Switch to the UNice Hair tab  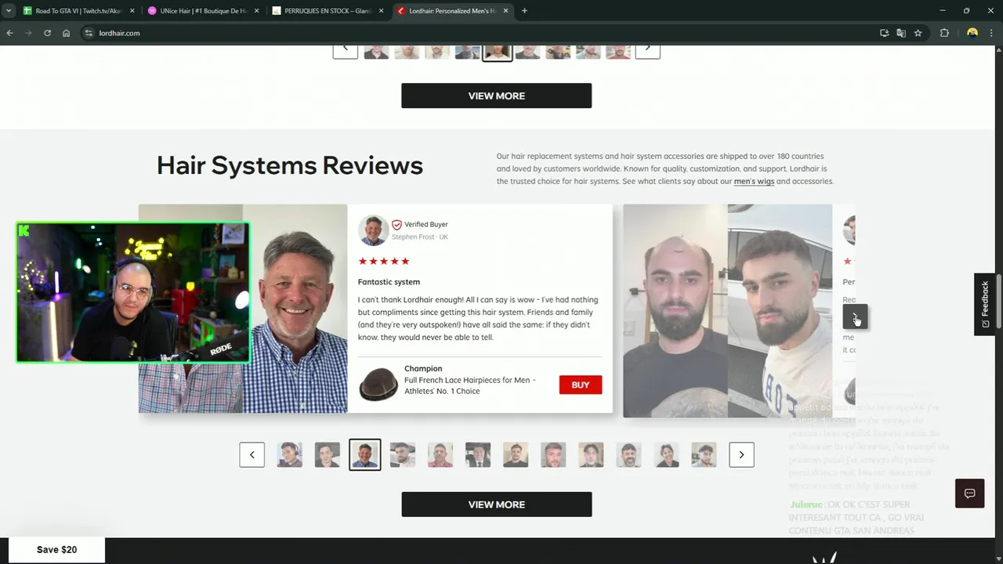point(202,11)
